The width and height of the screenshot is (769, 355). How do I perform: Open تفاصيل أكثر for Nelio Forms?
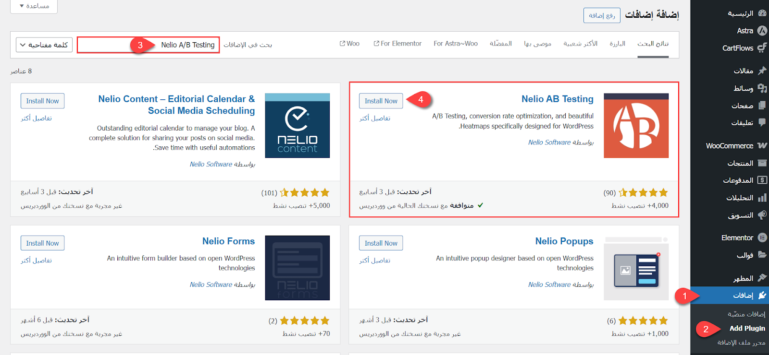tap(36, 260)
